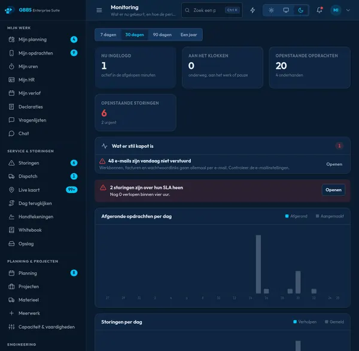This screenshot has height=351, width=359.
Task: Click the red count badge in Wat er stil kapot is
Action: click(339, 146)
